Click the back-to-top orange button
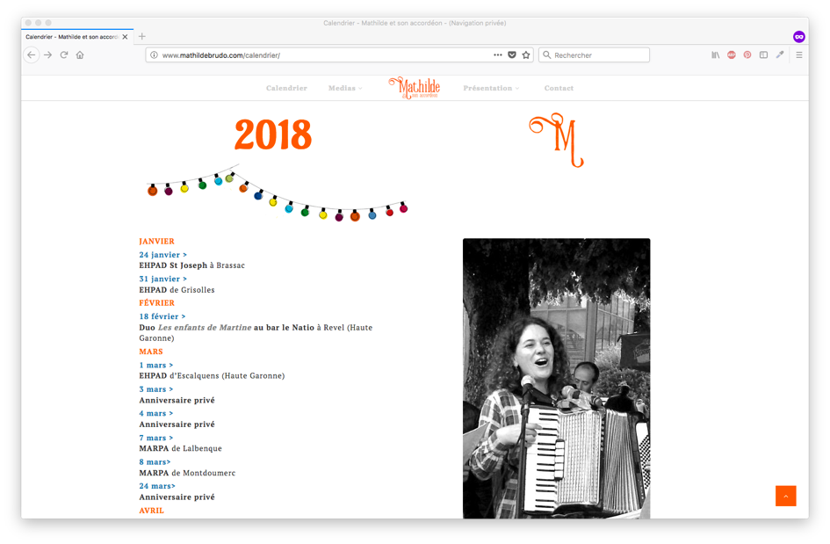830x544 pixels. coord(785,496)
